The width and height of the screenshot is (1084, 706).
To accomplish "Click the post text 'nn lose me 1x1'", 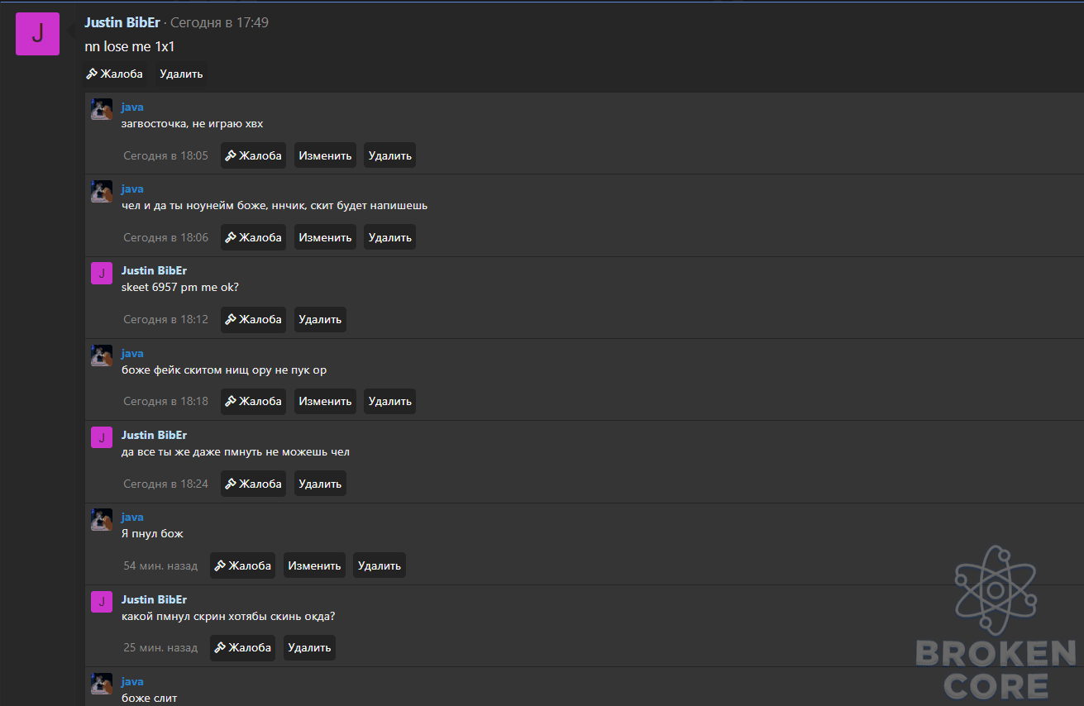I will (x=130, y=47).
